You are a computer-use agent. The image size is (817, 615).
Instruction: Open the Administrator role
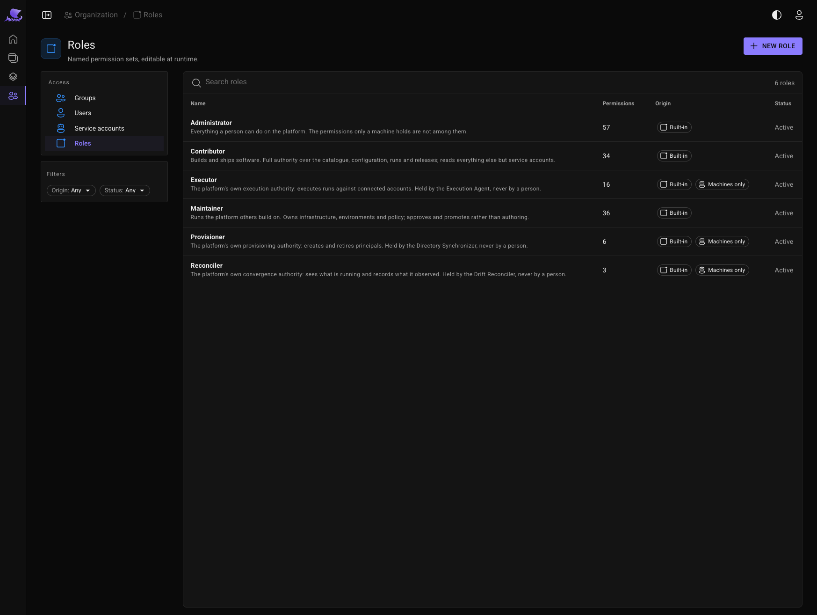click(x=492, y=127)
